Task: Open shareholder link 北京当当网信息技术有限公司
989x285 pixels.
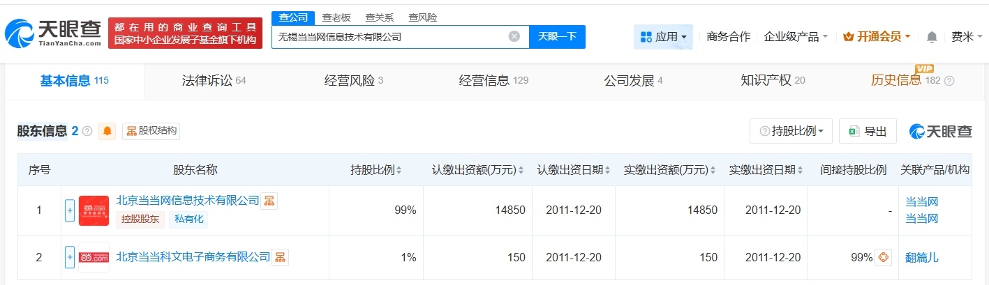Action: coord(187,201)
